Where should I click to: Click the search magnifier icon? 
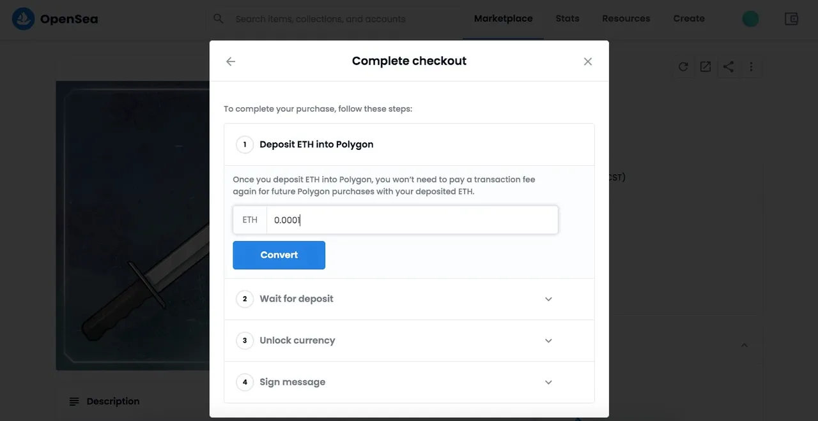tap(219, 18)
